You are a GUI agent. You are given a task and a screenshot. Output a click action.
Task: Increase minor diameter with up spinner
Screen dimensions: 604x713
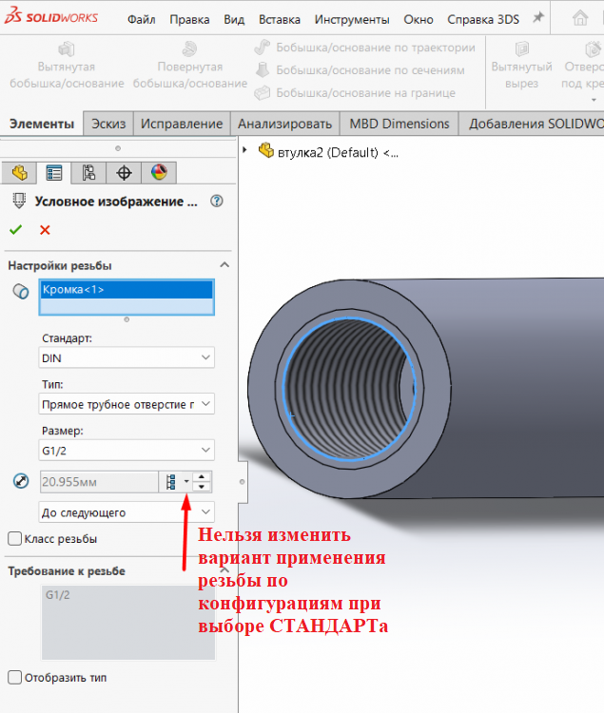tap(202, 476)
